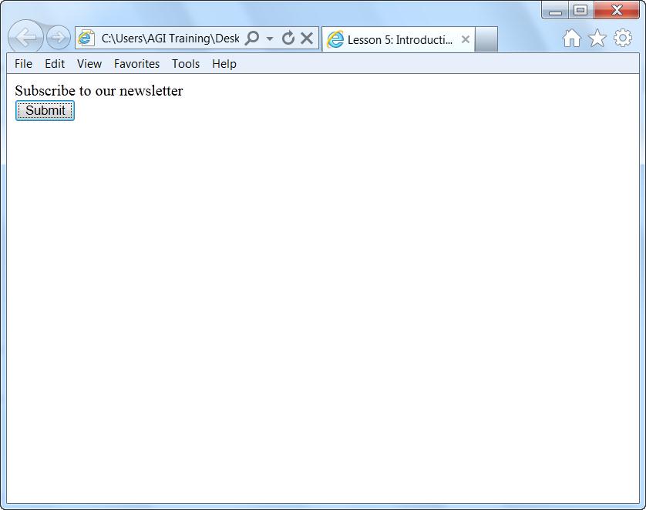This screenshot has height=510, width=646.
Task: Close the Internet Explorer window
Action: [617, 10]
